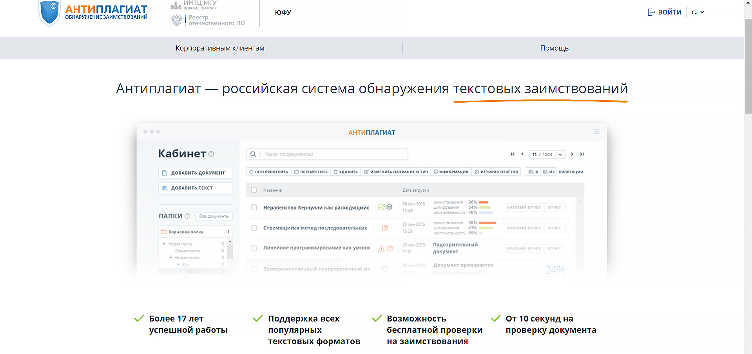Select the Старая папка folder

pos(187,251)
